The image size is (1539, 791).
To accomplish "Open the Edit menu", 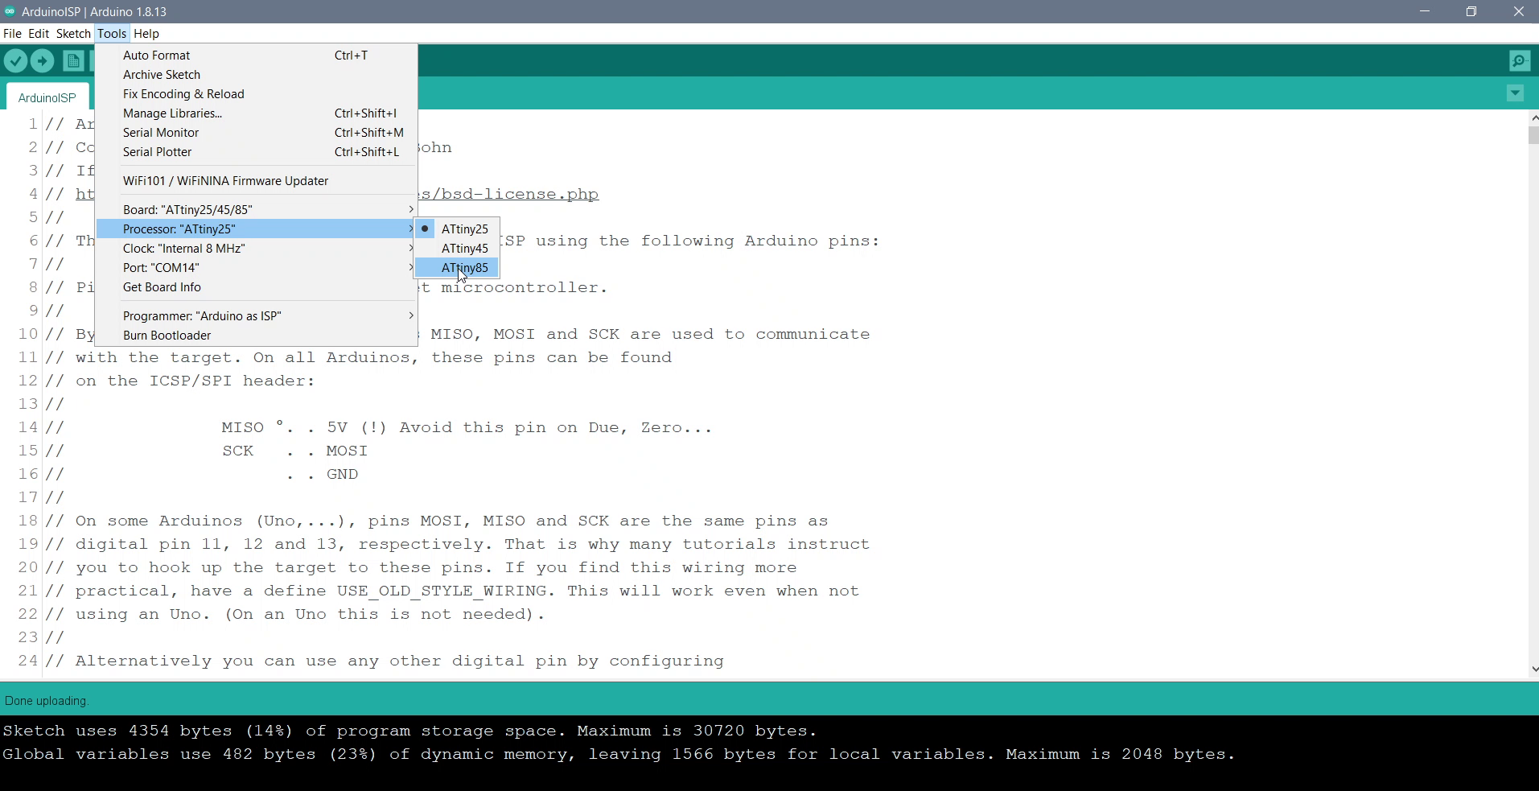I will pyautogui.click(x=39, y=34).
